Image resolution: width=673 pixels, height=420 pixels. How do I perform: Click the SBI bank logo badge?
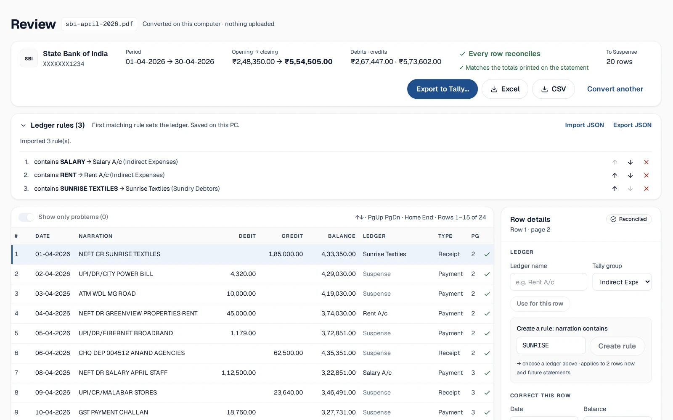point(29,58)
